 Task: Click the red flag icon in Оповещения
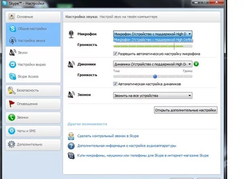(11, 104)
